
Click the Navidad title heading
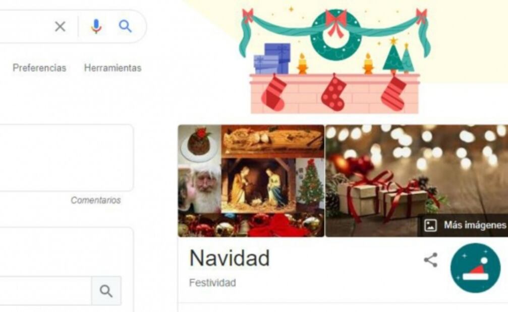point(230,258)
